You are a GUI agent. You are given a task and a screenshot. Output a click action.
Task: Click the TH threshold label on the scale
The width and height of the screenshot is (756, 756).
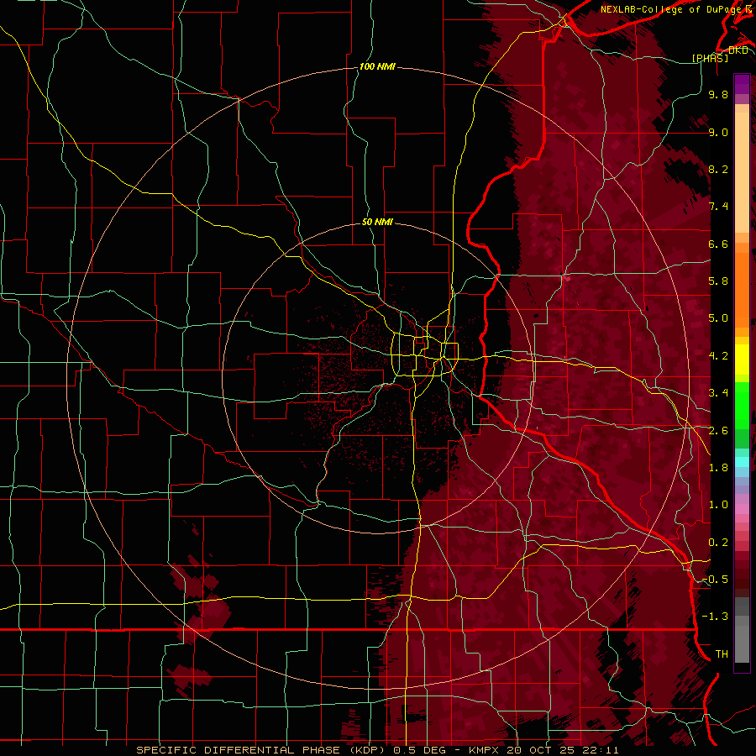click(722, 654)
